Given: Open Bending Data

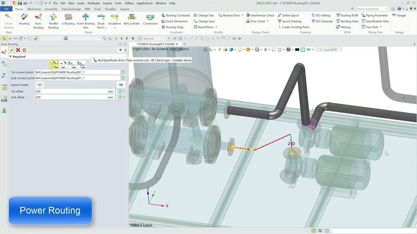Looking at the screenshot, I should coord(347,21).
